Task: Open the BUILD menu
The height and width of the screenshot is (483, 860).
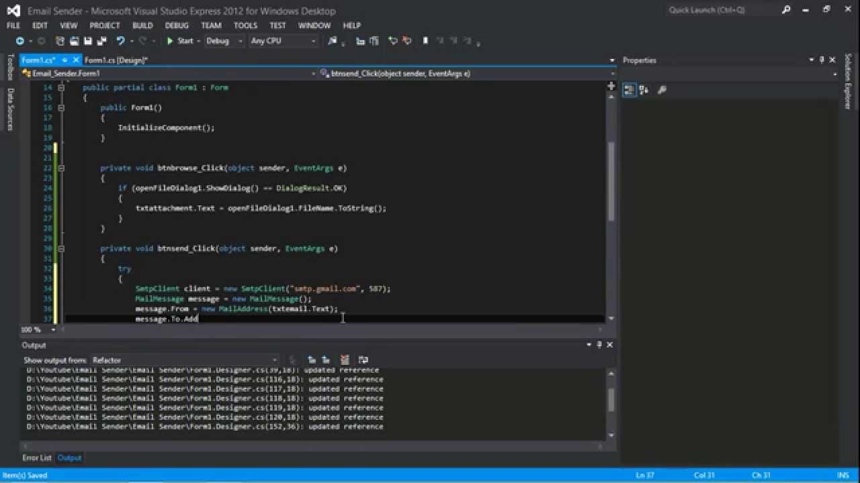Action: pyautogui.click(x=142, y=25)
